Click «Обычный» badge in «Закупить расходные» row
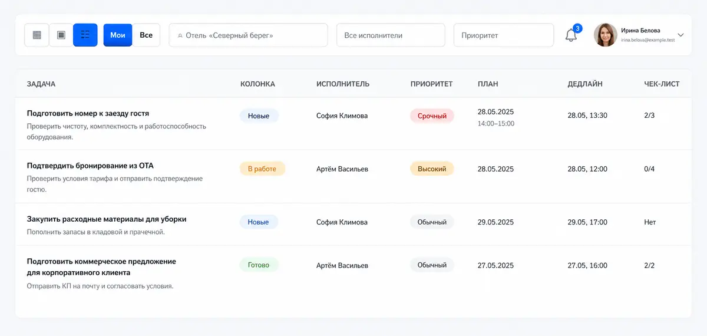Image resolution: width=707 pixels, height=336 pixels. [432, 222]
